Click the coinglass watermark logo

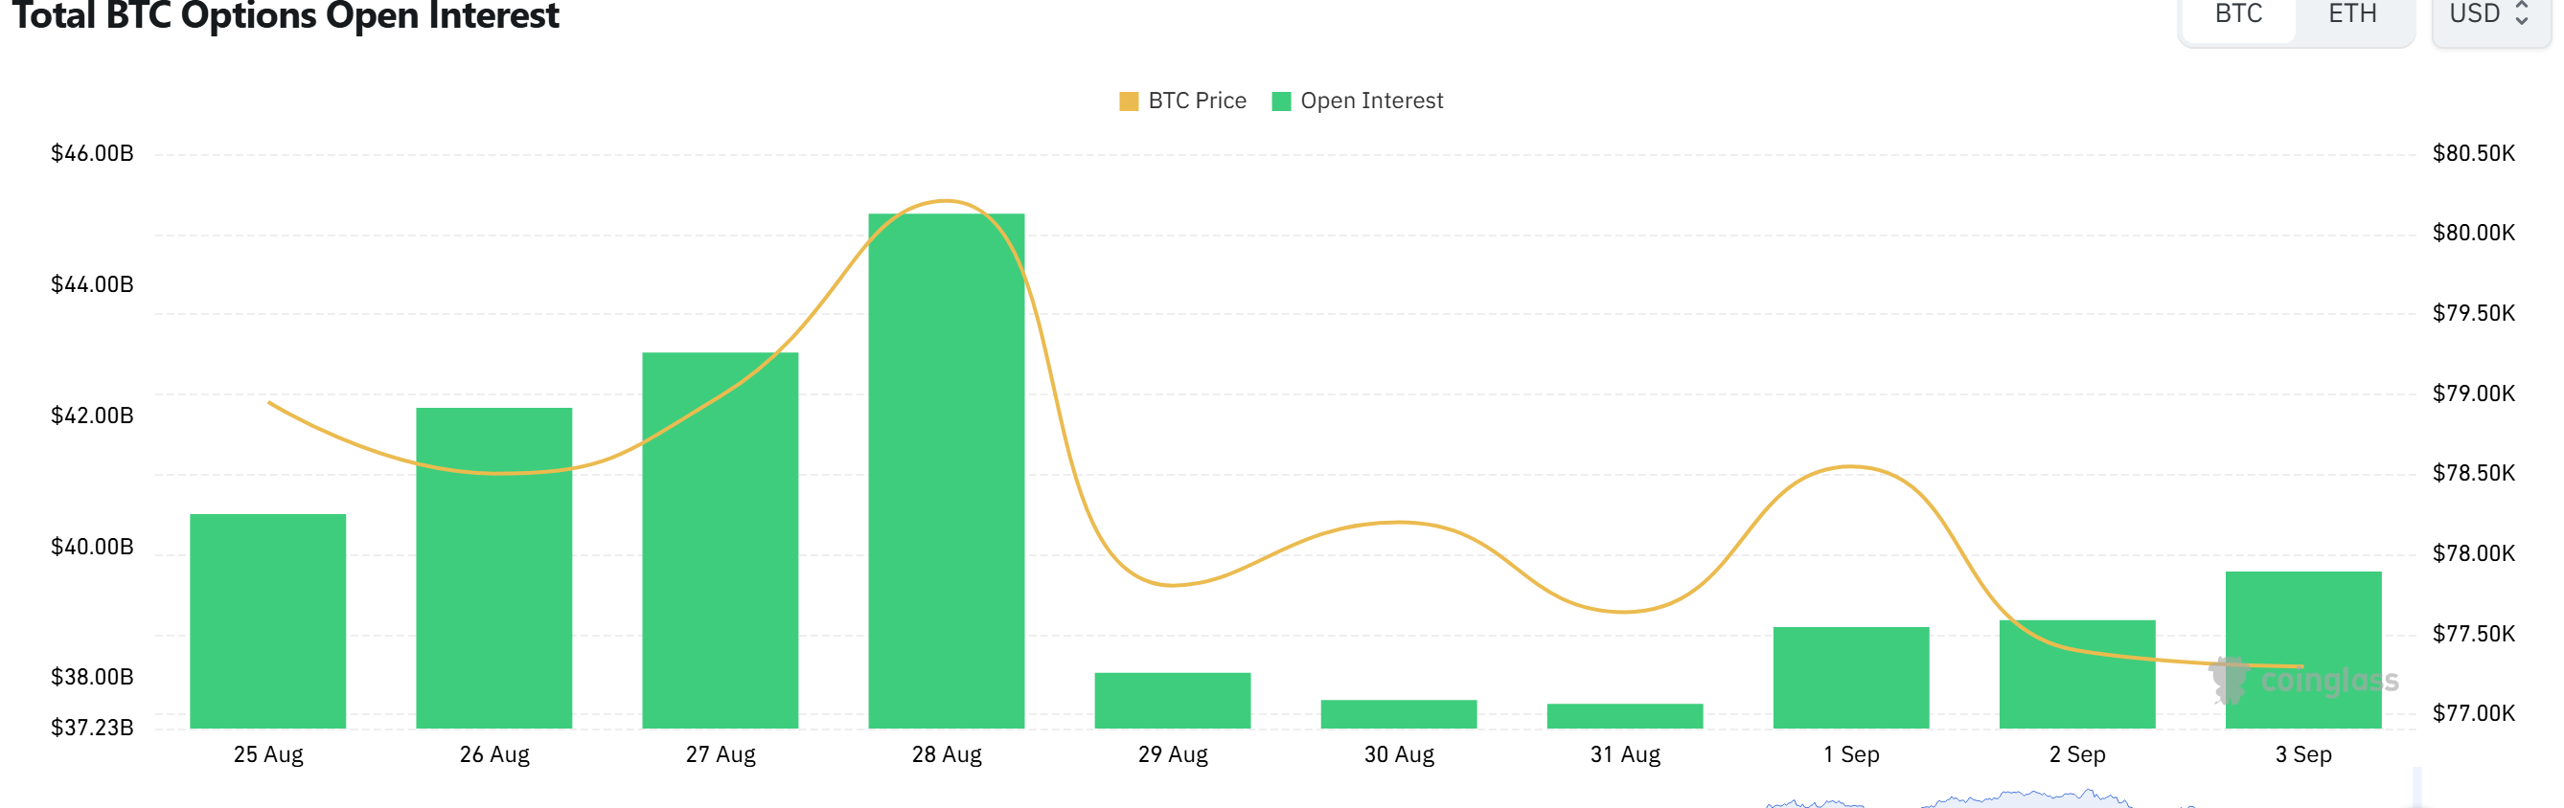coord(2303,681)
